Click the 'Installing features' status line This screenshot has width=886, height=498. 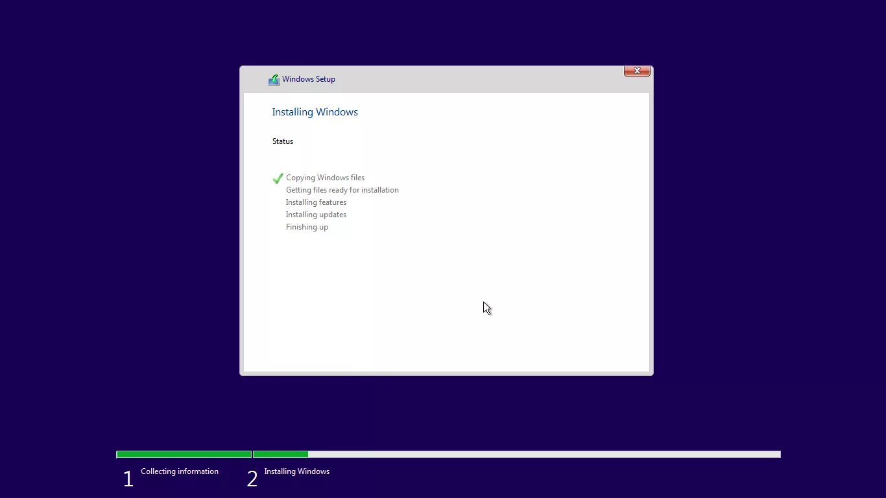coord(316,202)
